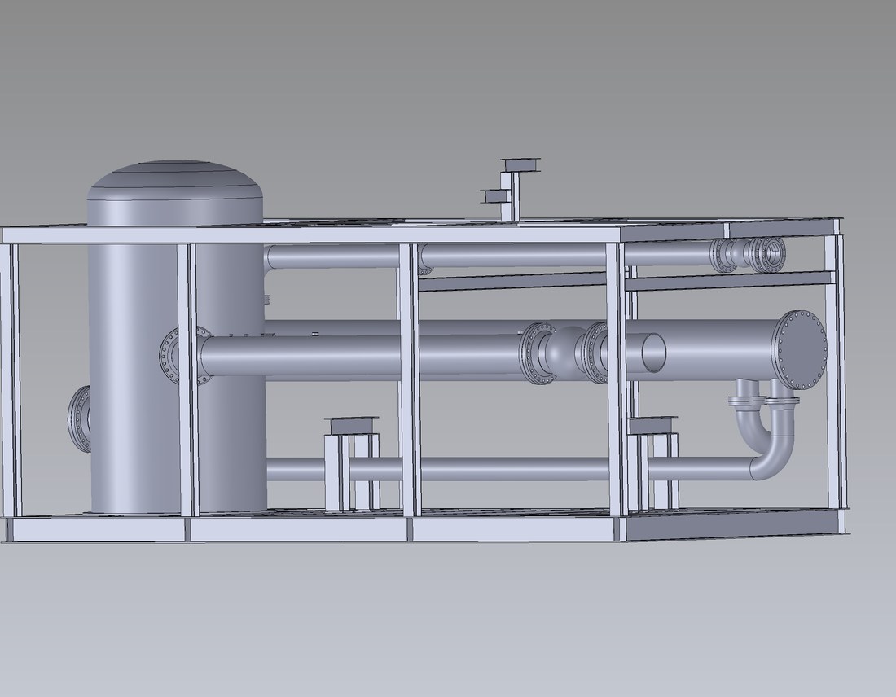
Task: Select the domed head of the vertical vessel
Action: point(175,181)
